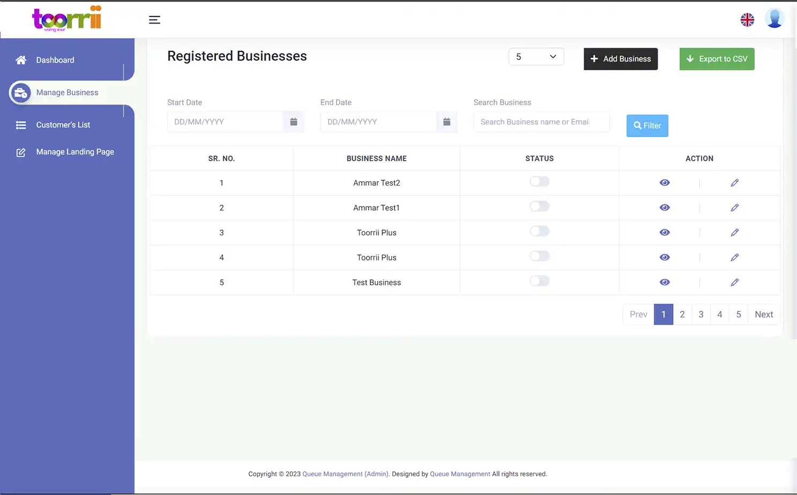Toggle the status switch for Test Business
Image resolution: width=797 pixels, height=495 pixels.
click(539, 280)
